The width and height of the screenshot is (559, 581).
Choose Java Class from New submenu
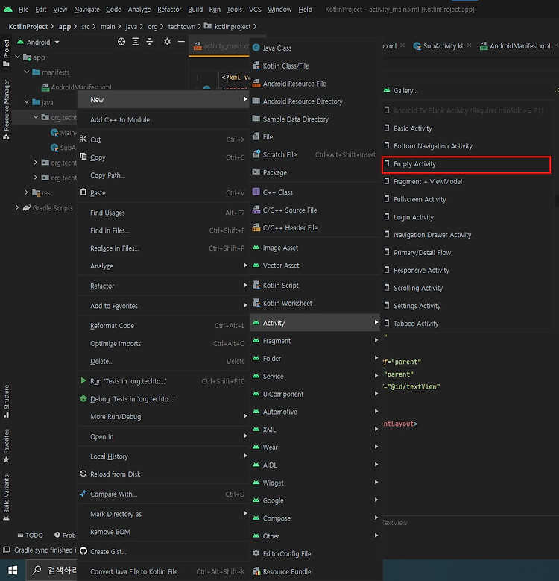point(315,48)
